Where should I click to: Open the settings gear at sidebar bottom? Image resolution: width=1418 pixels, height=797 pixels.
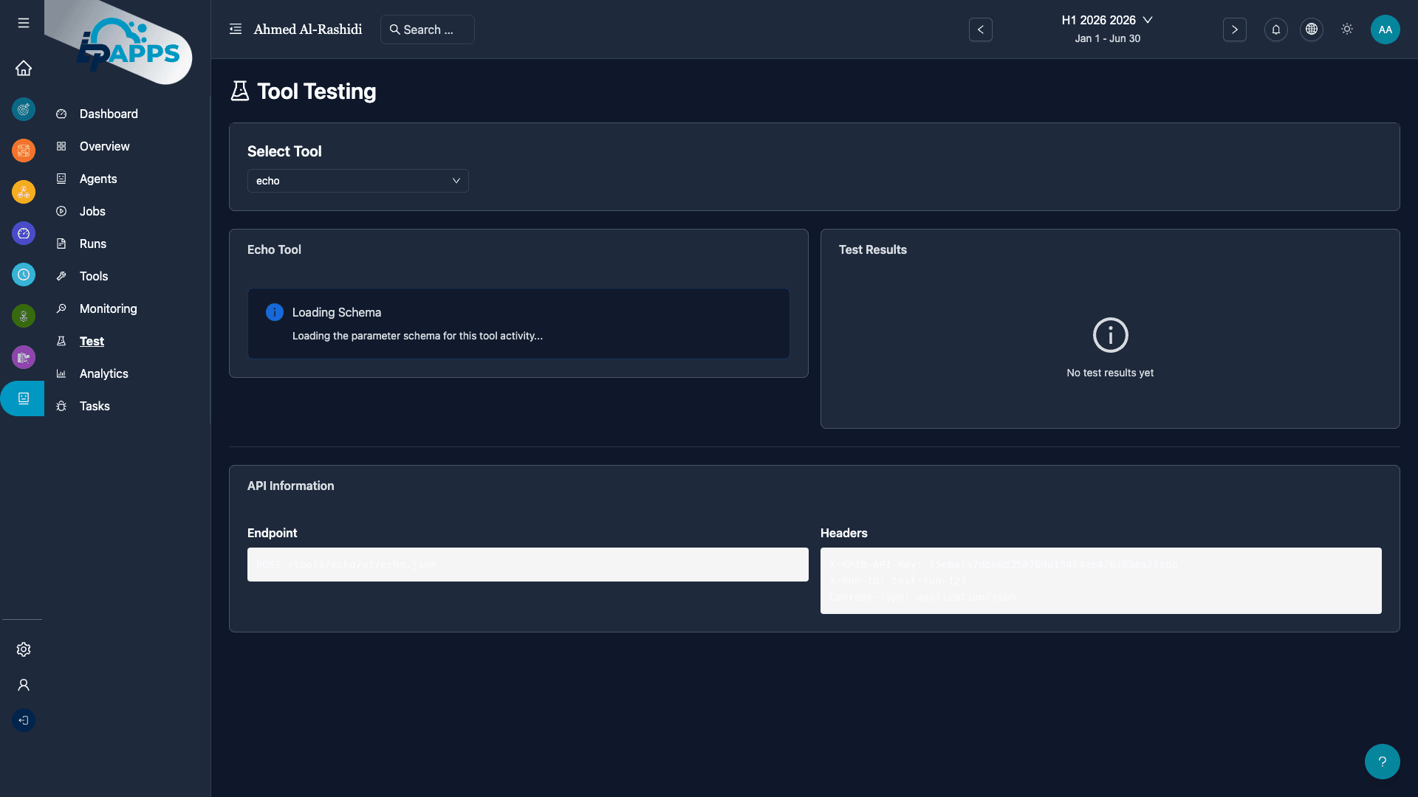23,649
